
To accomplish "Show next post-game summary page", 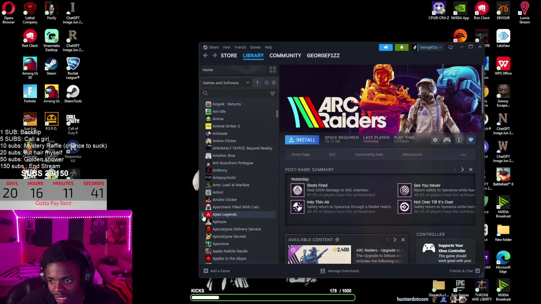I will click(462, 170).
